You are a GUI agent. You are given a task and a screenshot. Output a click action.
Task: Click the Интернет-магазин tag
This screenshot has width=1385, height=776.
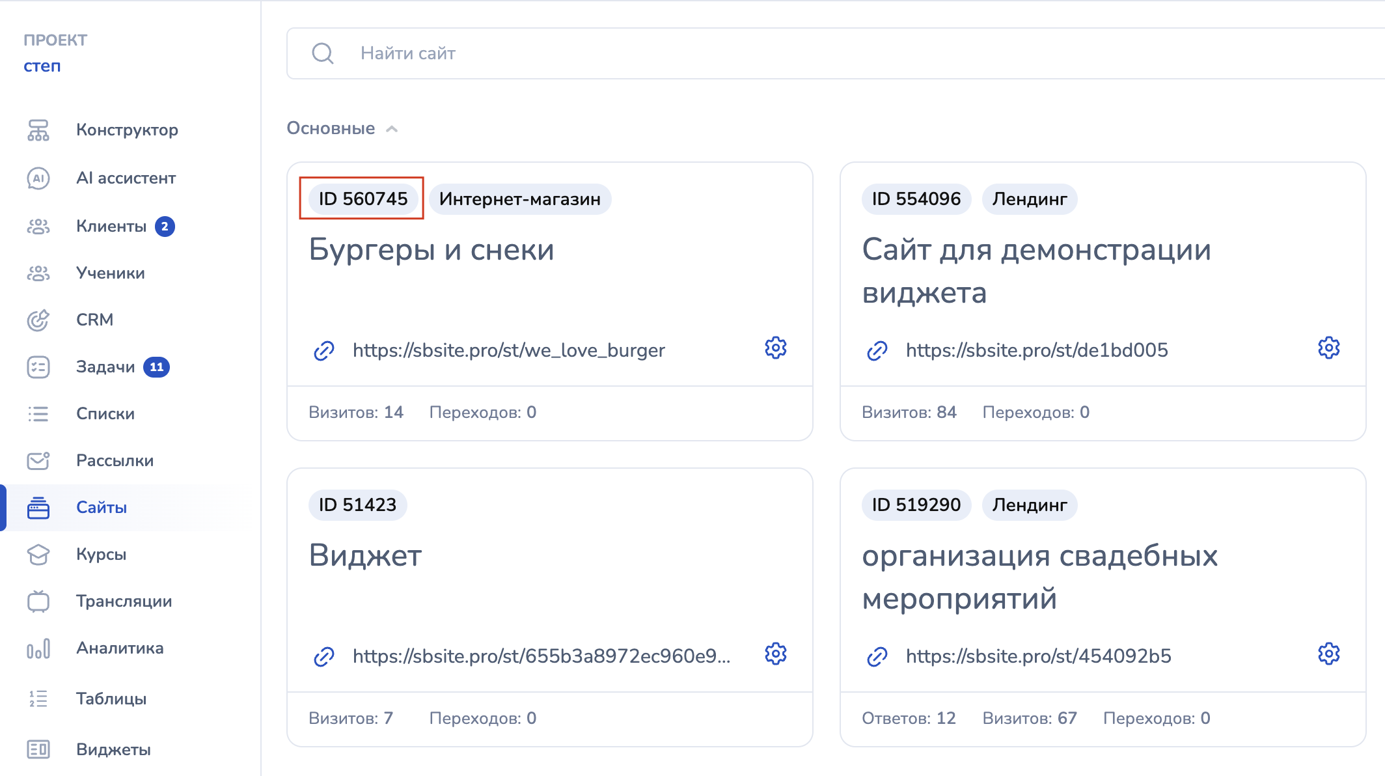(519, 199)
